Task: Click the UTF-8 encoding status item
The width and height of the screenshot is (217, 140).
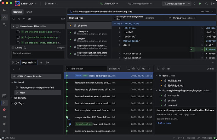Action: tap(181, 138)
